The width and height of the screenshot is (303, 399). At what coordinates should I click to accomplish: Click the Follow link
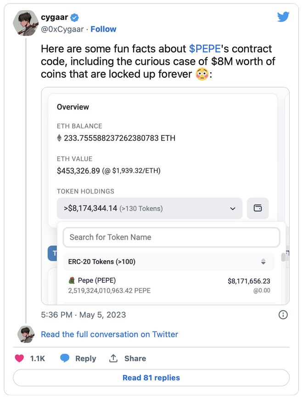[x=103, y=29]
